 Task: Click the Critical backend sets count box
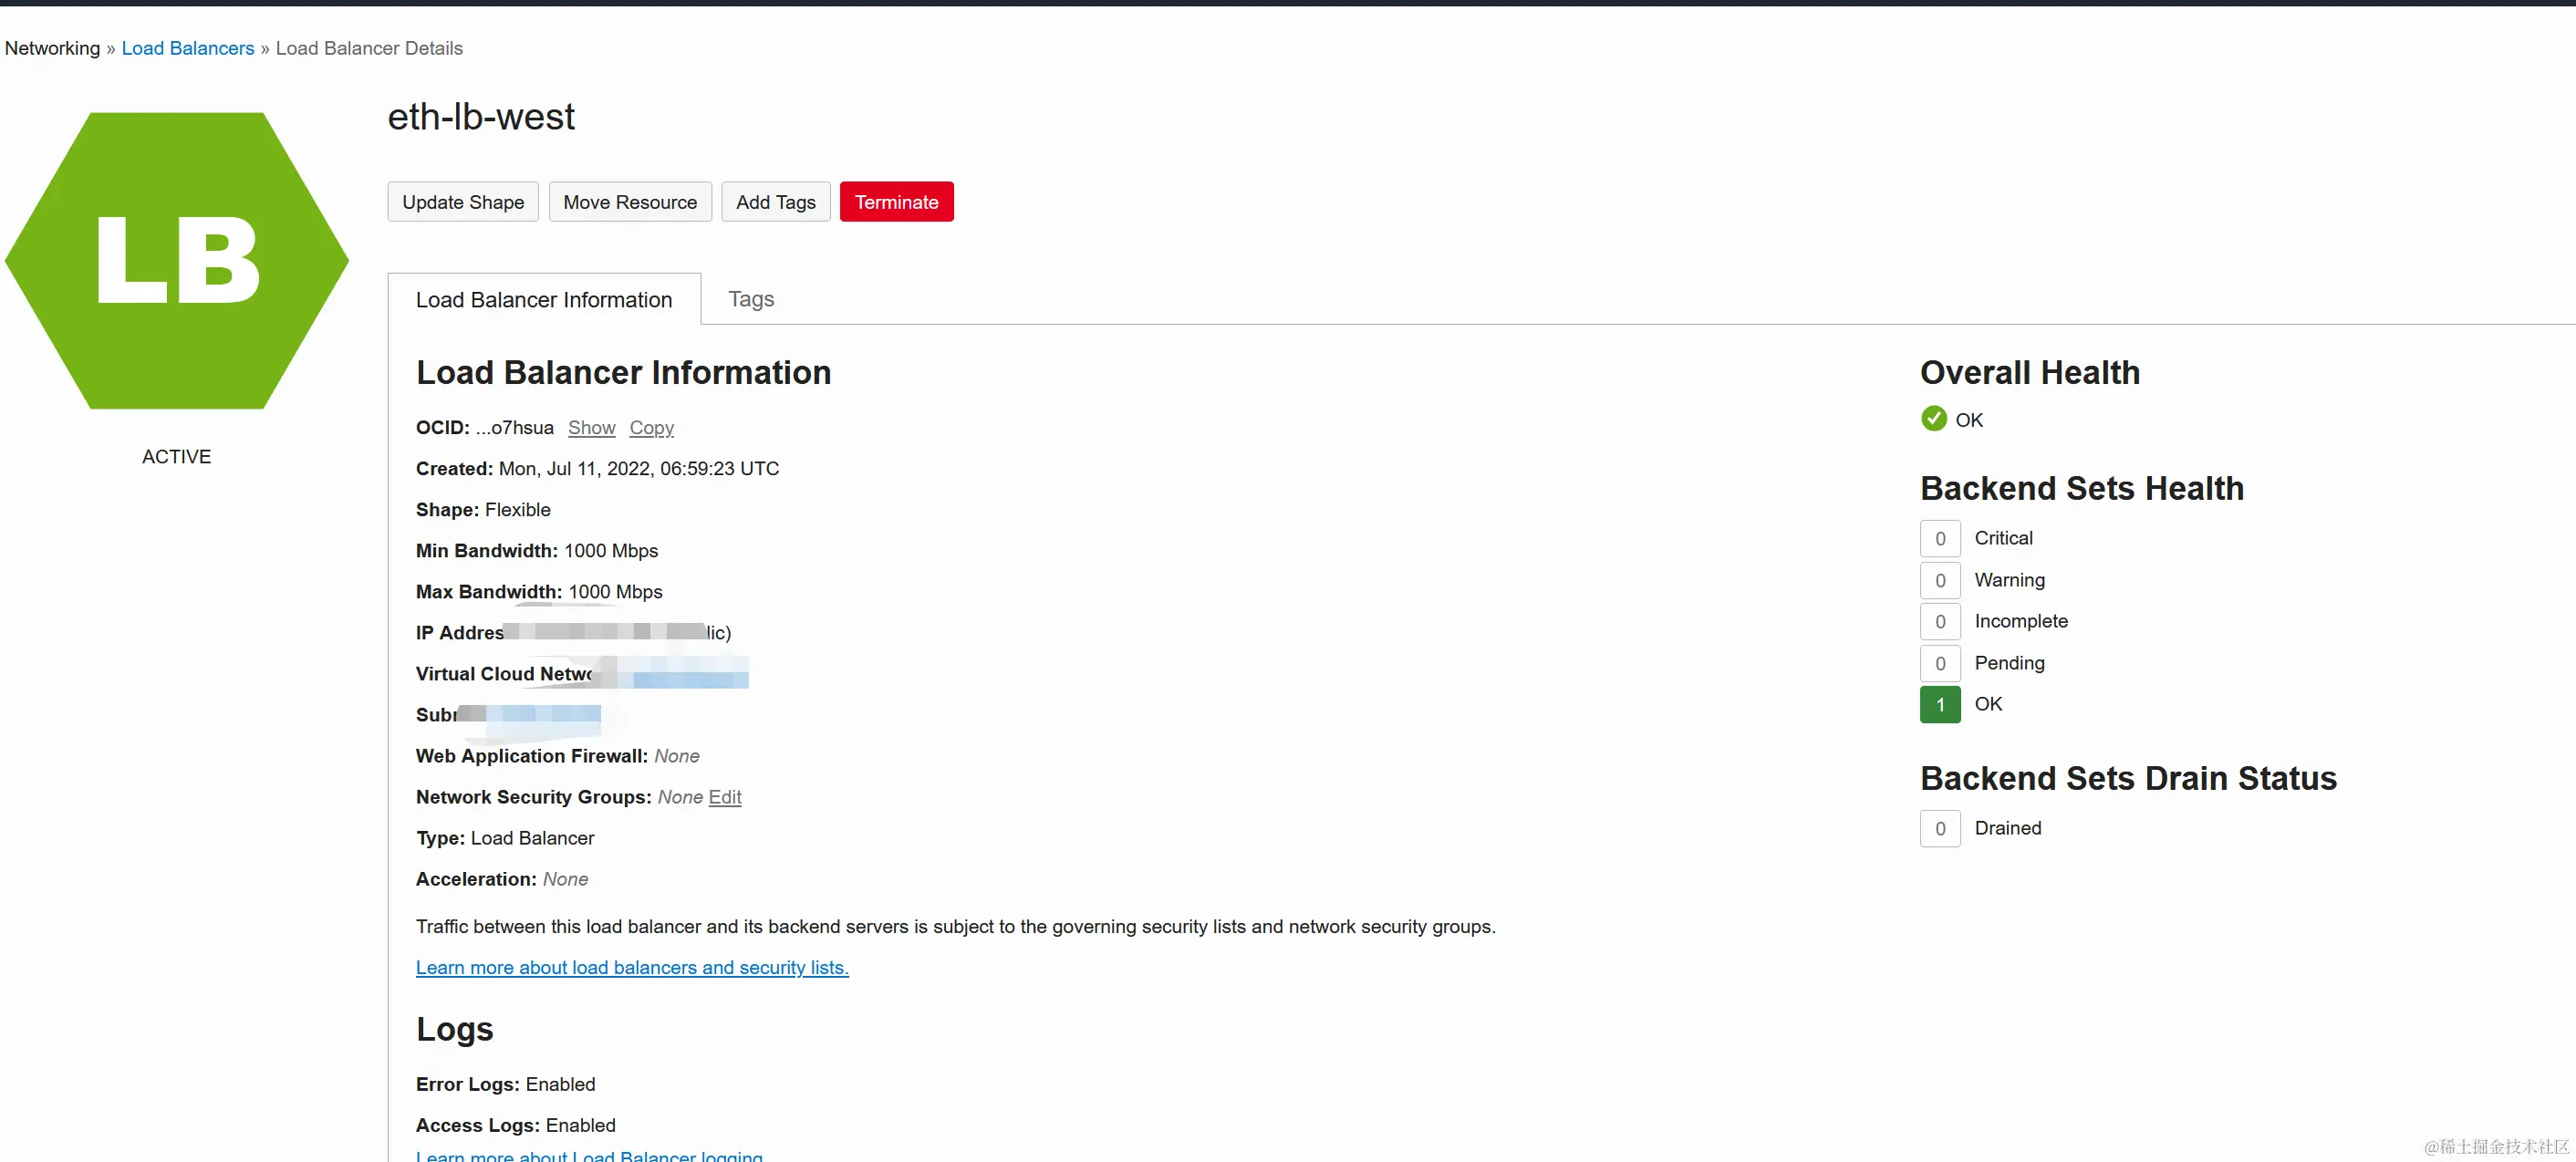tap(1939, 539)
